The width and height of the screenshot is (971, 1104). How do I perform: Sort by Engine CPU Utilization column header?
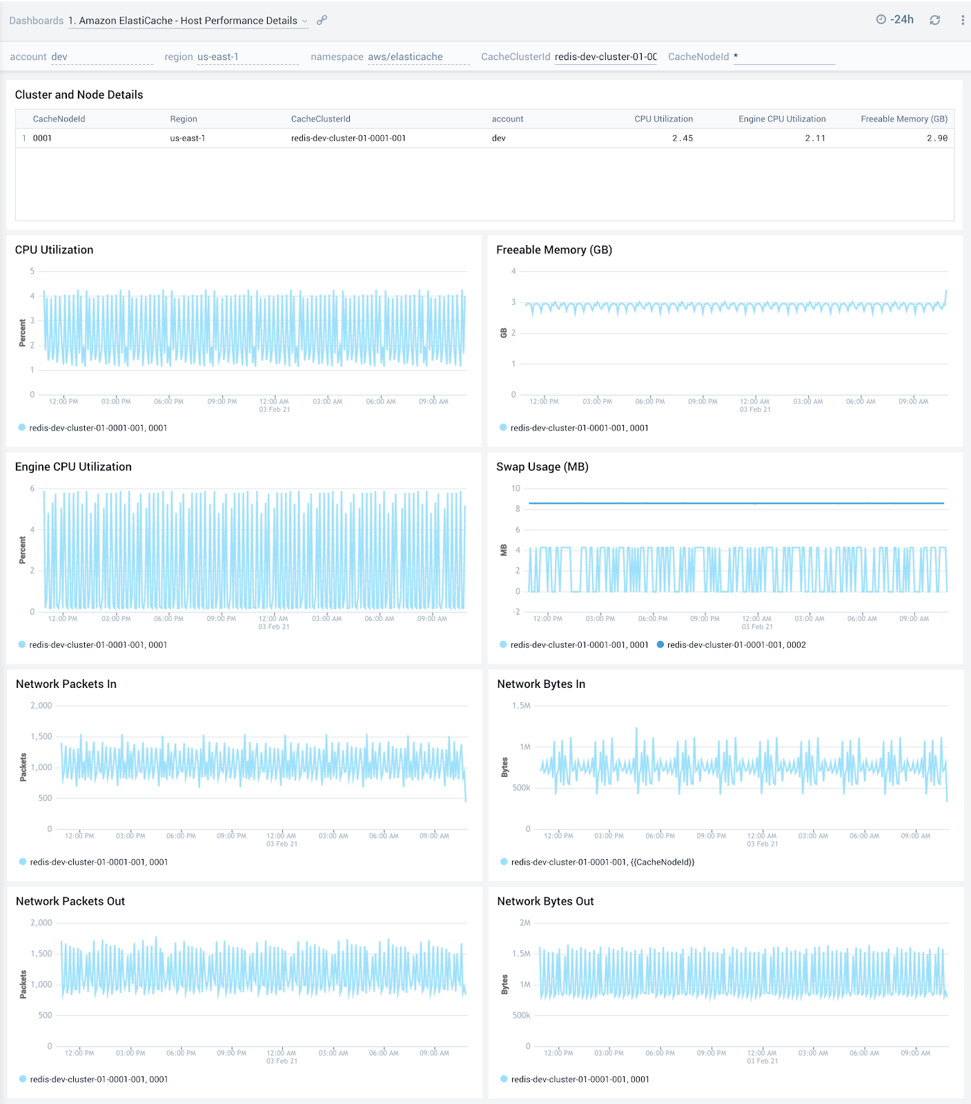[781, 119]
